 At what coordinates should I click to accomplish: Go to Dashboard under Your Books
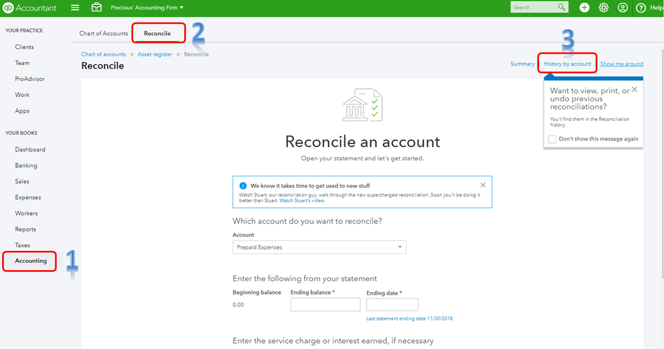30,149
